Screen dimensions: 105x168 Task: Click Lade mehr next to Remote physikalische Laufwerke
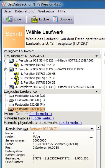pos(70,122)
